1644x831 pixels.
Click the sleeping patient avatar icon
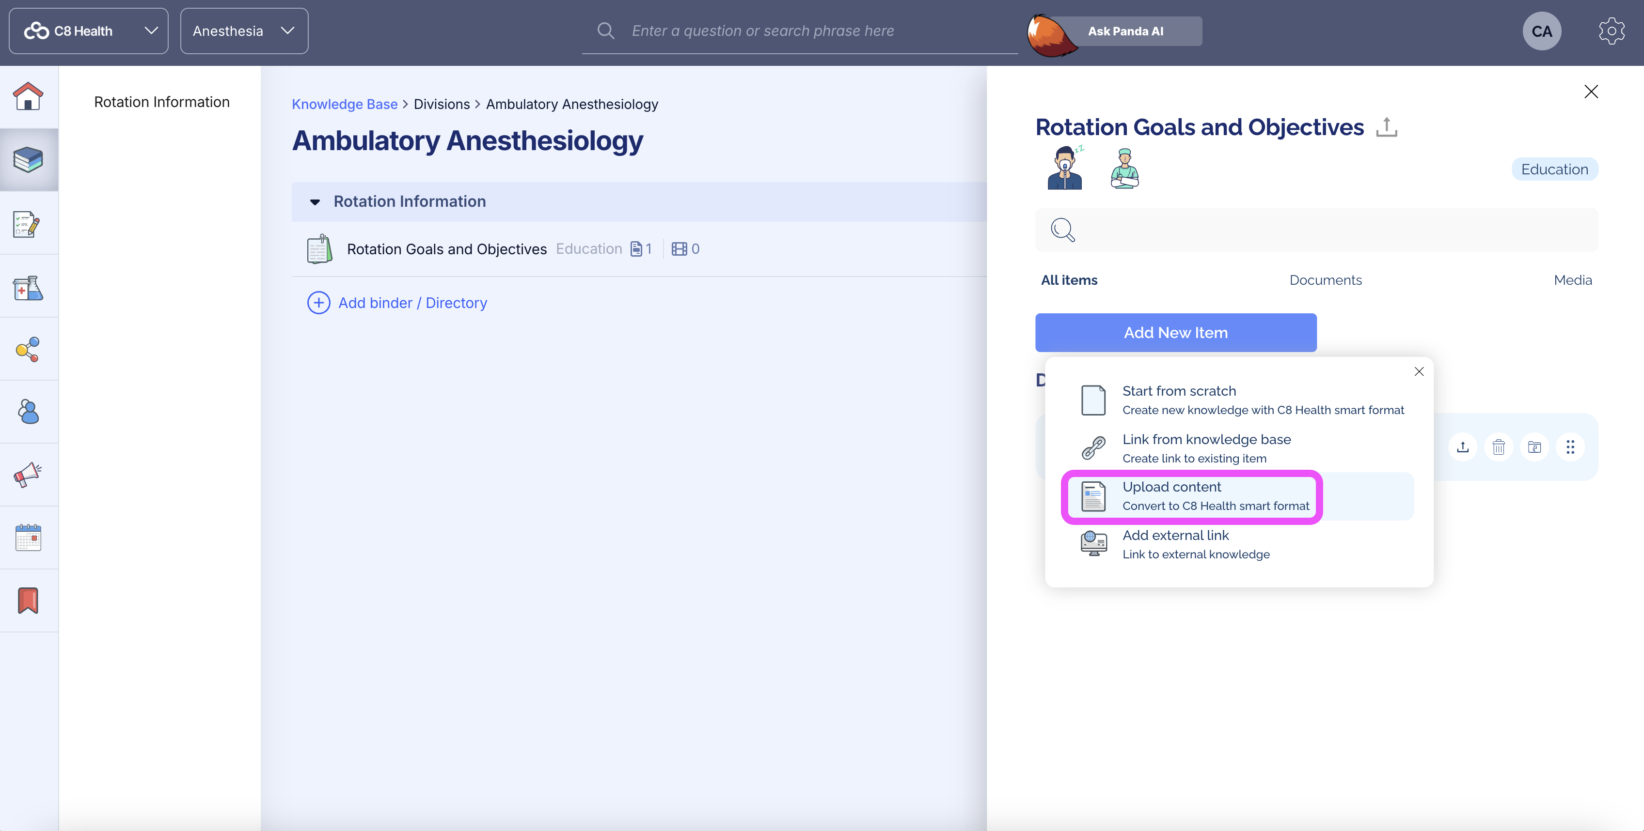(x=1065, y=168)
